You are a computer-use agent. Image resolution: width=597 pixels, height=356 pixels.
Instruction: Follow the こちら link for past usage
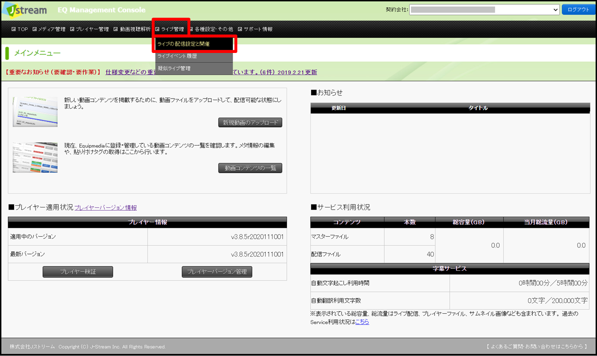362,322
